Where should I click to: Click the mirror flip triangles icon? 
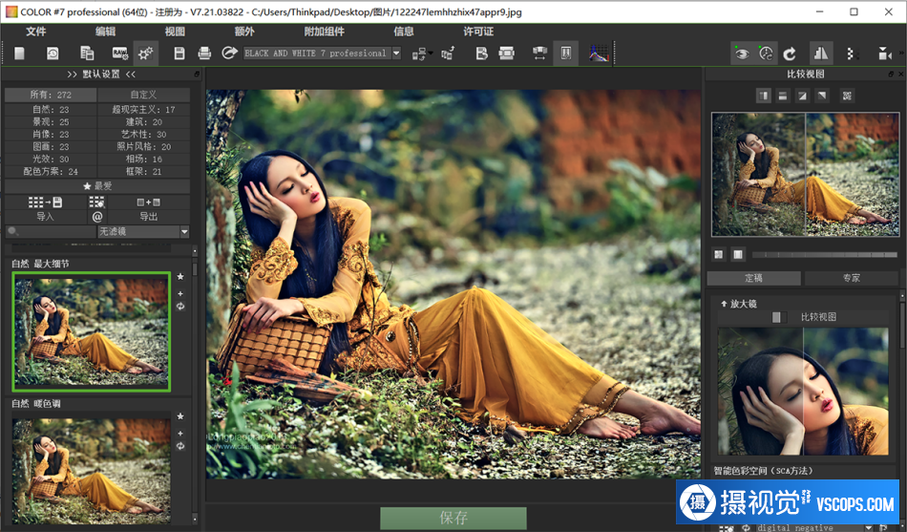(x=821, y=53)
